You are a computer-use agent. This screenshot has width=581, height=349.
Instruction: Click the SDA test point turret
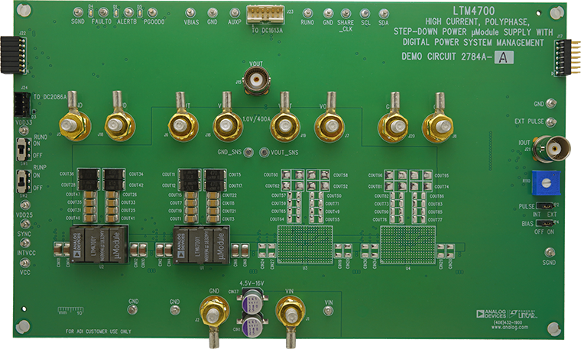[x=384, y=14]
